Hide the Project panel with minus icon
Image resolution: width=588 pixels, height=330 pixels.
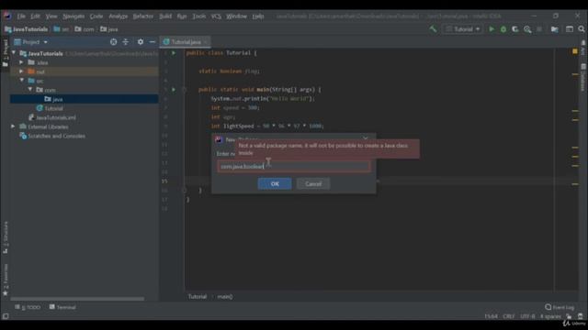(153, 42)
